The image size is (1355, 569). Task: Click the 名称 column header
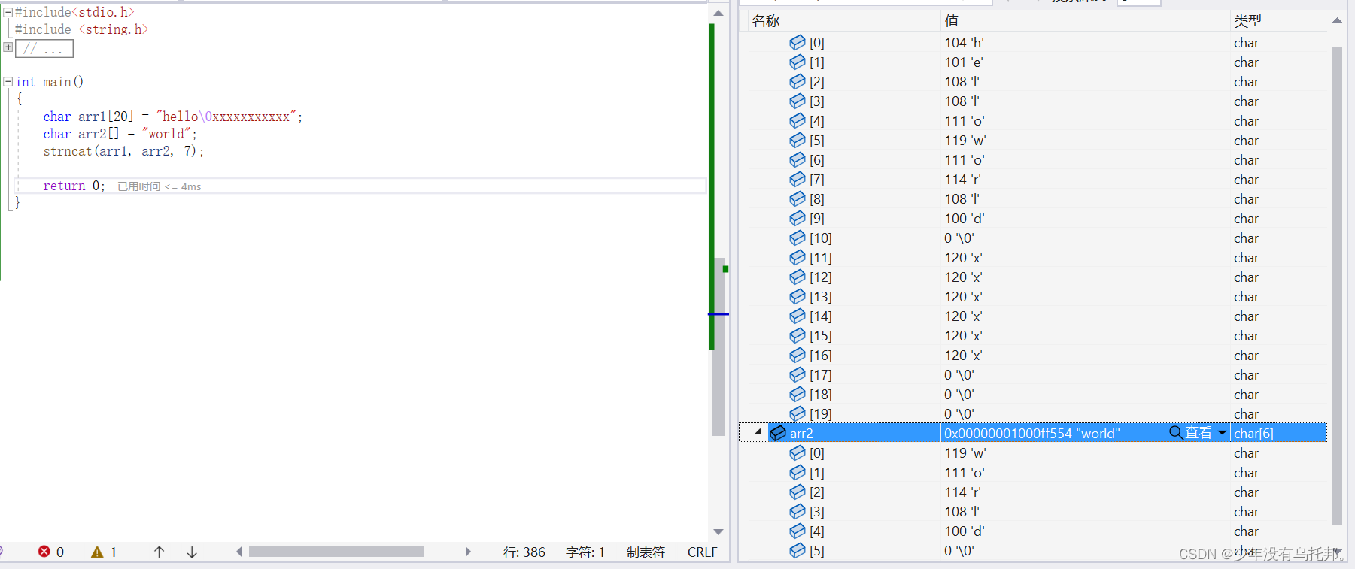[x=766, y=20]
